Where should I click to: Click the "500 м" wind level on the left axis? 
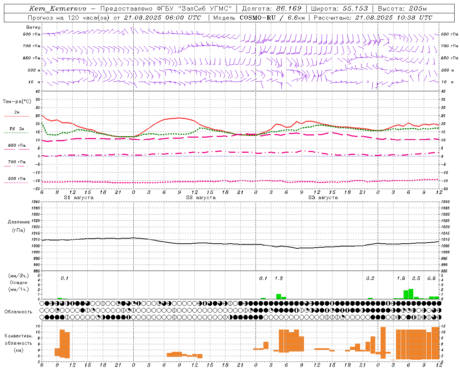pyautogui.click(x=34, y=70)
